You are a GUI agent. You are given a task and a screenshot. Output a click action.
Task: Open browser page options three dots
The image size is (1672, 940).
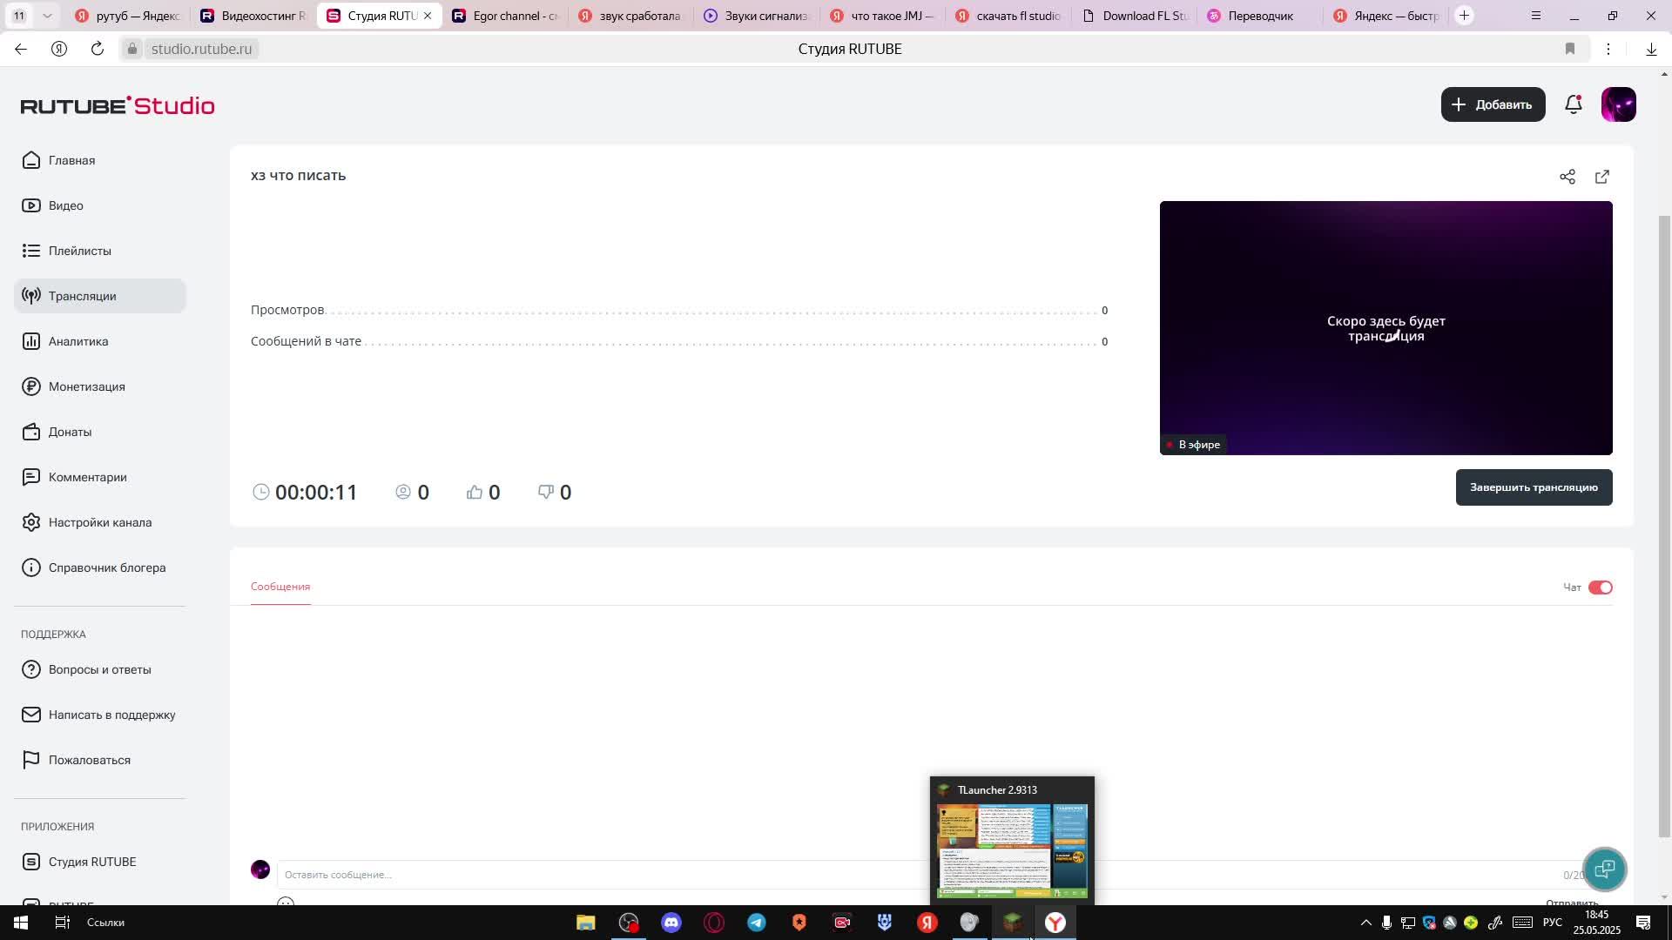1608,49
